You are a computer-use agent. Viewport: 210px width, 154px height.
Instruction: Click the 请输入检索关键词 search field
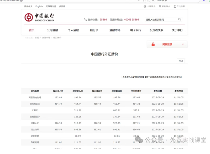tap(161, 19)
